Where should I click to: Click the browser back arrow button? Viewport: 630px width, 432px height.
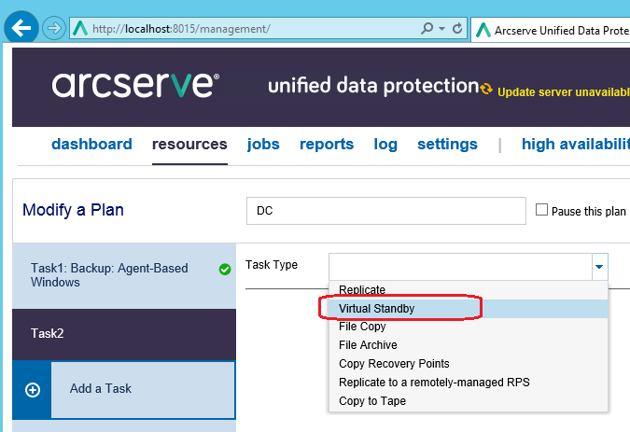point(21,28)
